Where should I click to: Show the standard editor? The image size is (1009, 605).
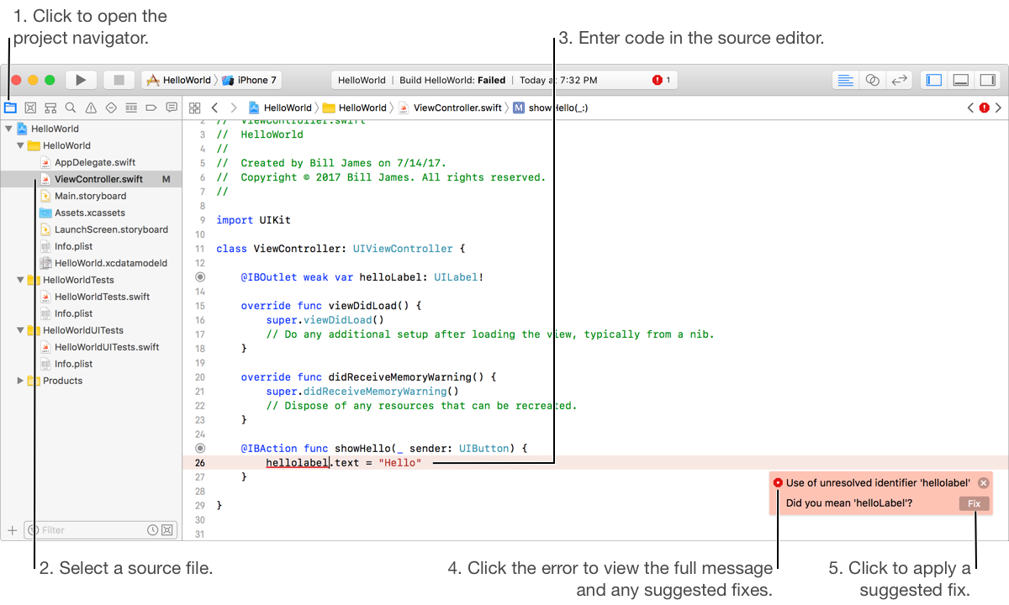[x=846, y=80]
